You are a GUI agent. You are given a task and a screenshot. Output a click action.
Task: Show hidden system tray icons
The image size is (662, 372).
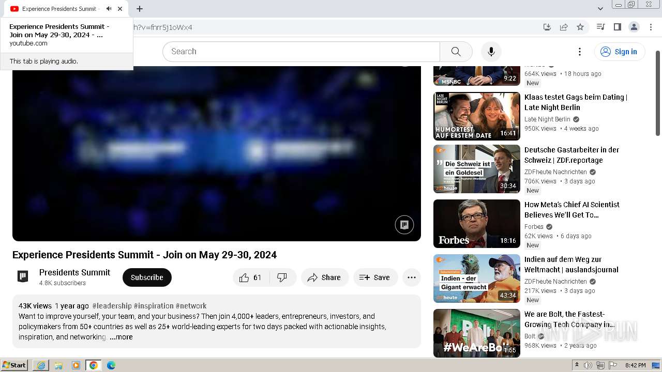click(577, 365)
